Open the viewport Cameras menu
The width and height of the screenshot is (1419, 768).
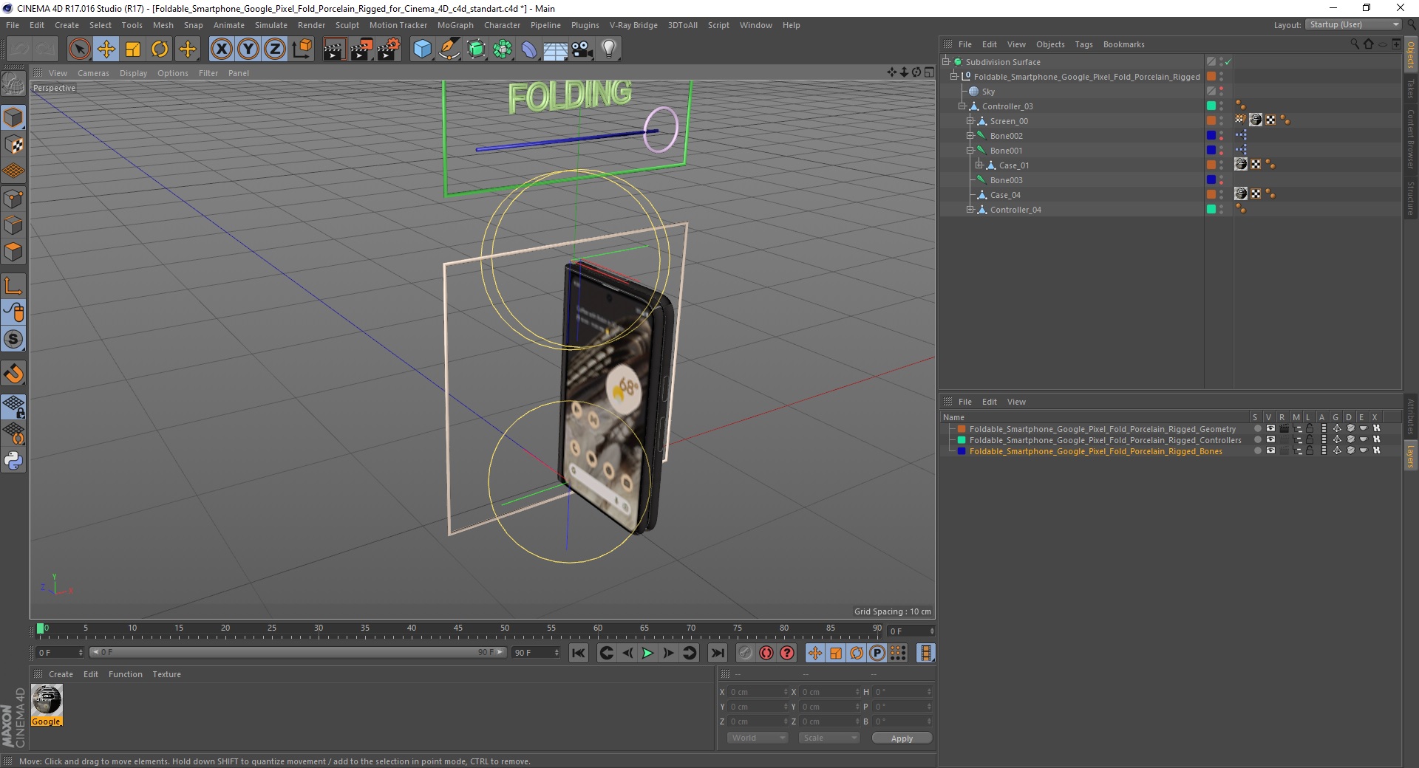[x=93, y=73]
